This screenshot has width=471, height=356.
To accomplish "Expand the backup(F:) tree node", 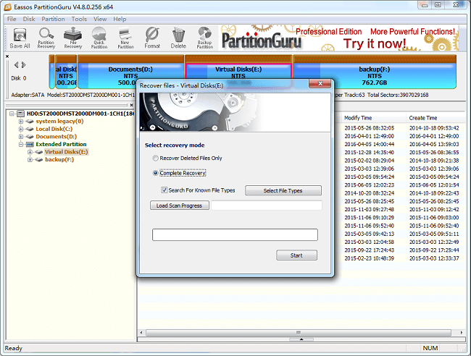I will [30, 160].
